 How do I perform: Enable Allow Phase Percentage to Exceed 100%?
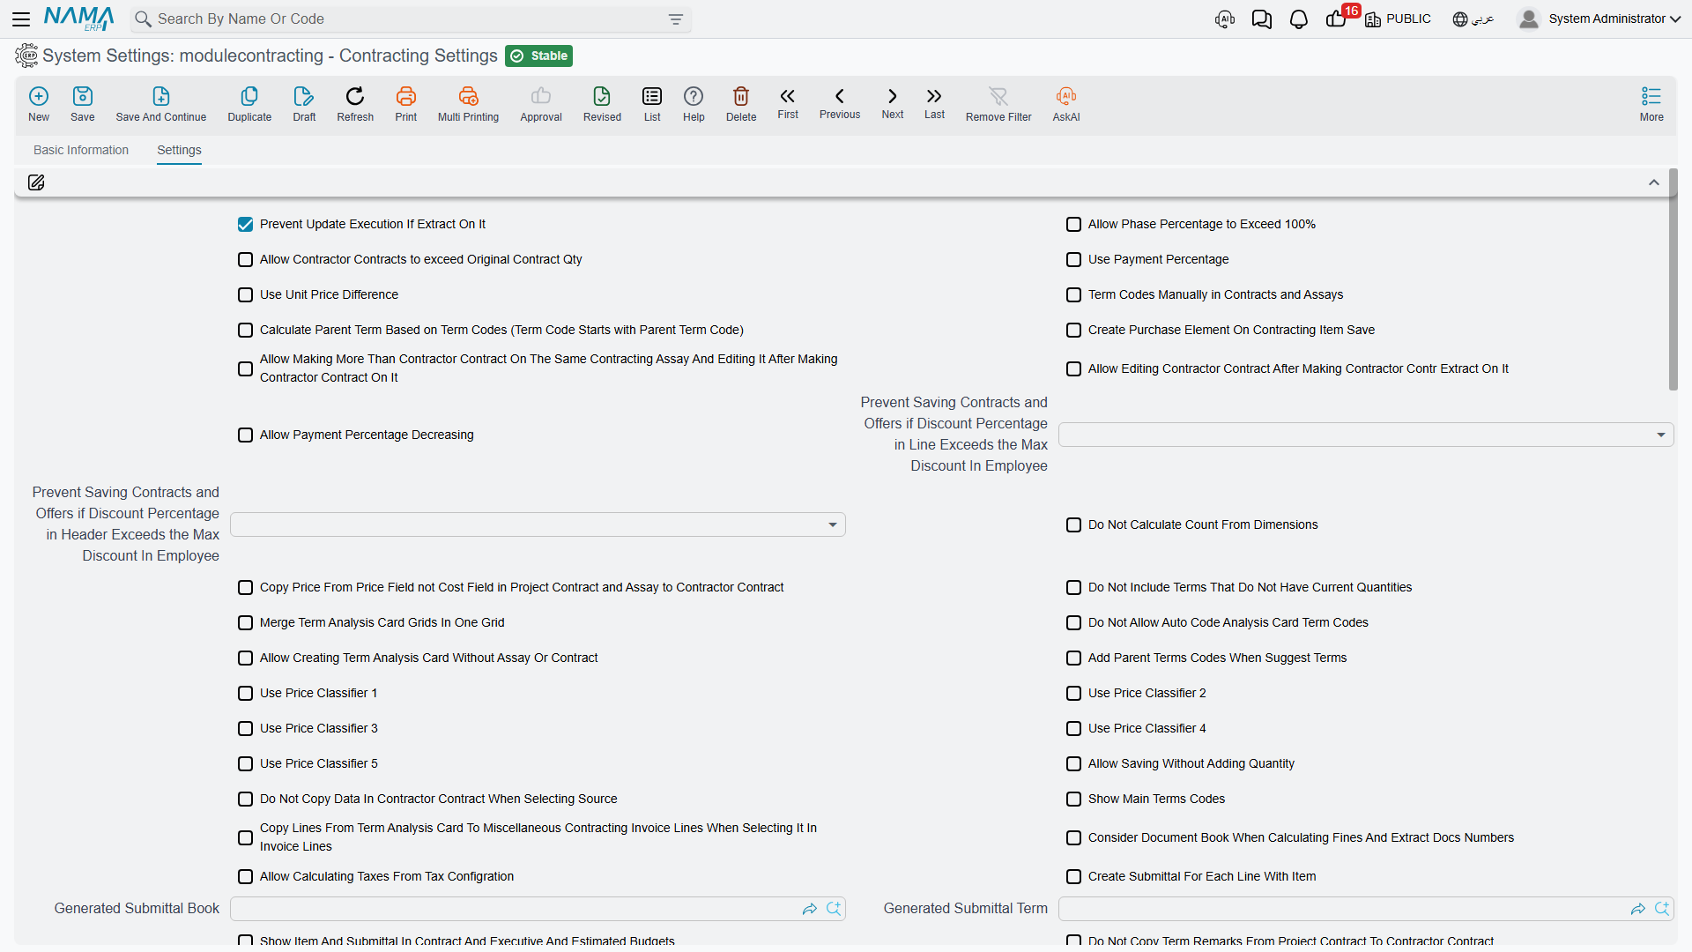pos(1074,225)
